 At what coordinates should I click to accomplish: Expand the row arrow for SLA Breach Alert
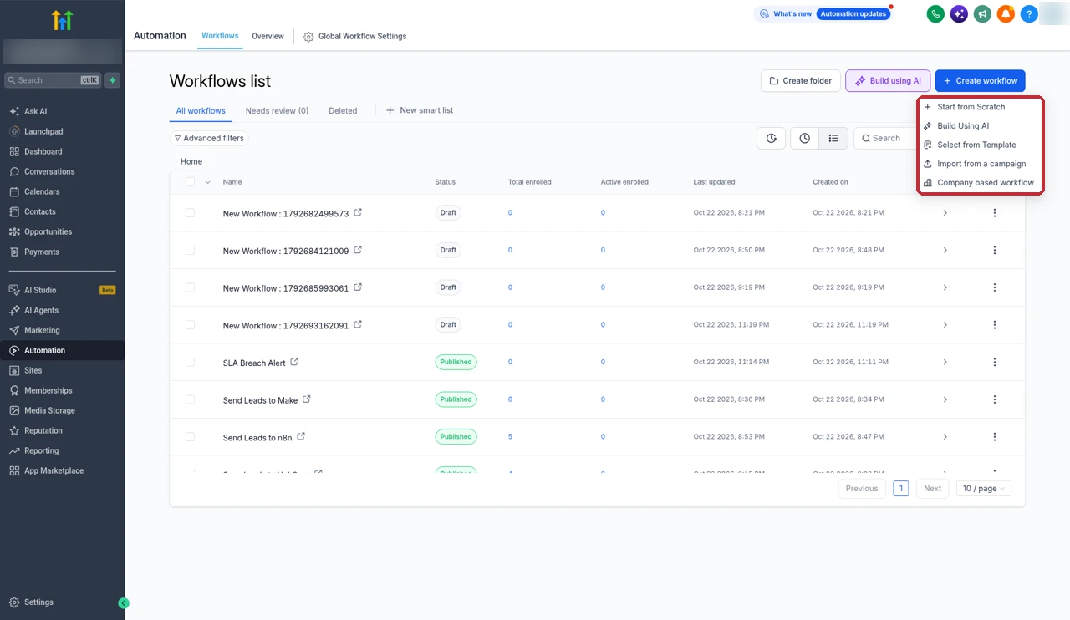[x=945, y=363]
